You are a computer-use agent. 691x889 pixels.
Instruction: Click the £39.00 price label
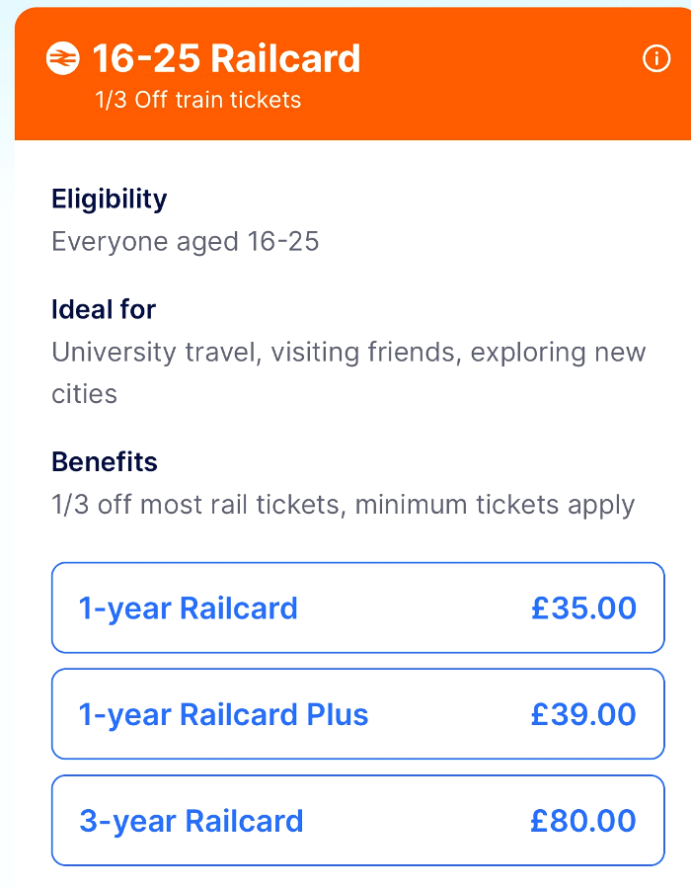585,714
